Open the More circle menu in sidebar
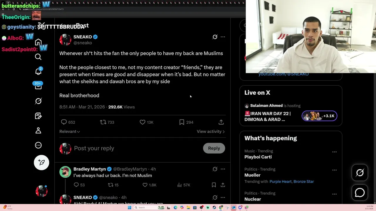This screenshot has width=376, height=211. click(38, 145)
